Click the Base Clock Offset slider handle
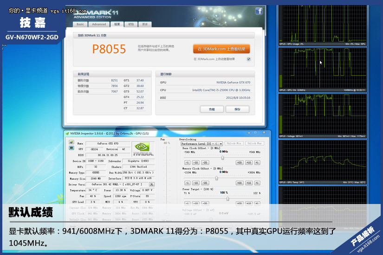383x255 pixels. tap(222, 158)
